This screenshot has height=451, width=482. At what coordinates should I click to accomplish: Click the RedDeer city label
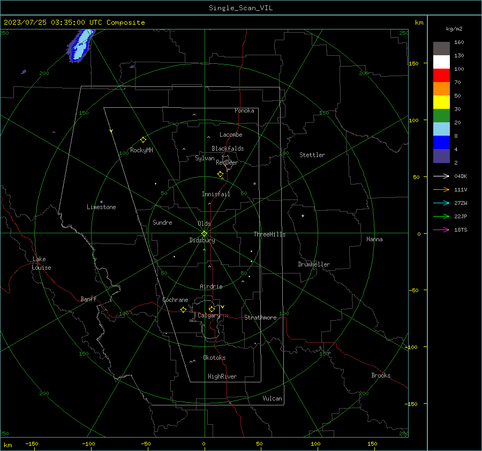(x=227, y=162)
